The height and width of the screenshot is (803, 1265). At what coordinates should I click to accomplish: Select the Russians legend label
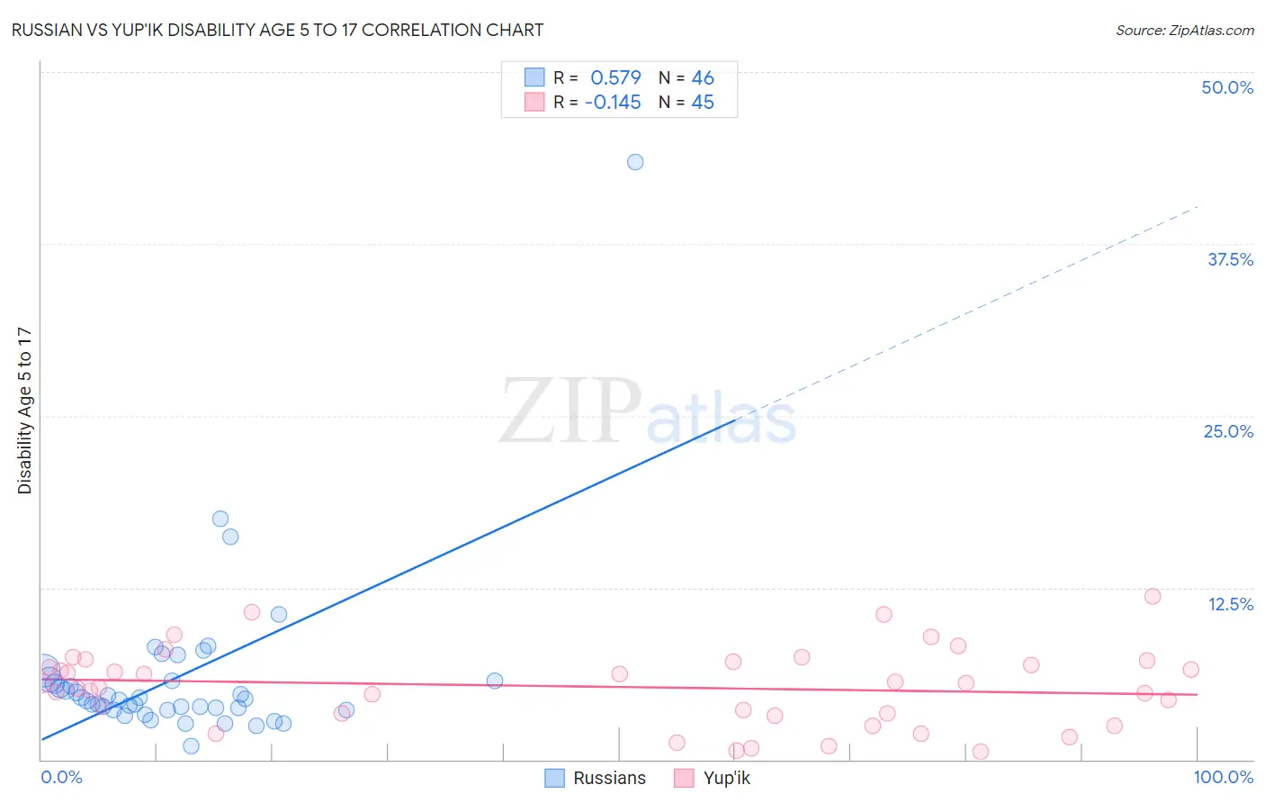point(609,778)
